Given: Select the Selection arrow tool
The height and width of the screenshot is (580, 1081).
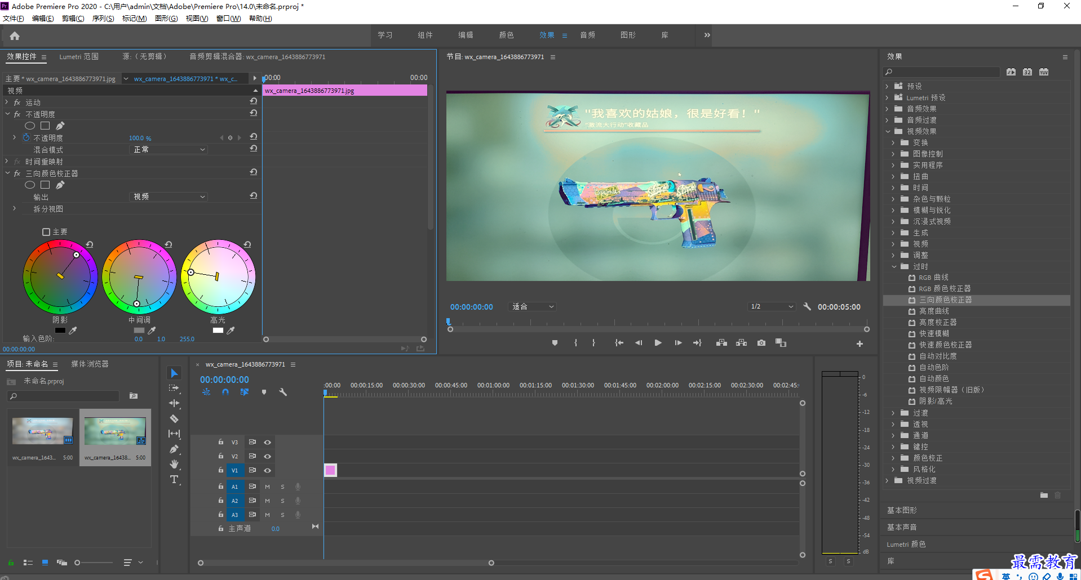Looking at the screenshot, I should point(174,373).
